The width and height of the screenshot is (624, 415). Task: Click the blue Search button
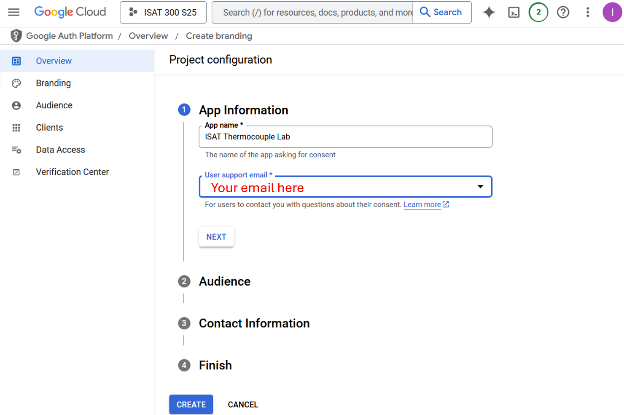(x=442, y=12)
